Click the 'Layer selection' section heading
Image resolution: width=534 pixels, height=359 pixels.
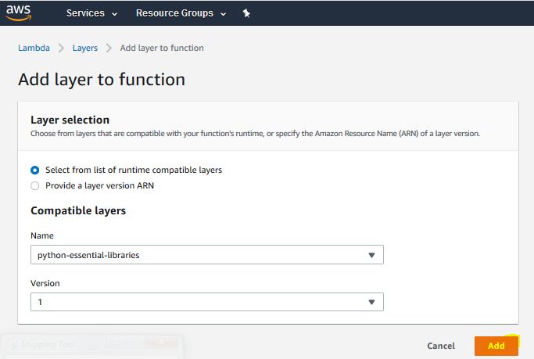tap(70, 120)
